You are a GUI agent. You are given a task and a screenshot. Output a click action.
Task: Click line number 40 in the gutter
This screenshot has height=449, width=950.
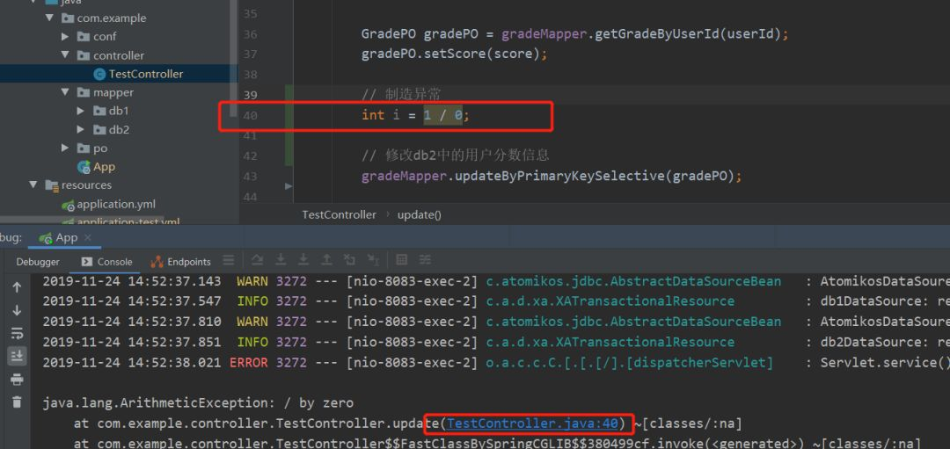point(250,115)
